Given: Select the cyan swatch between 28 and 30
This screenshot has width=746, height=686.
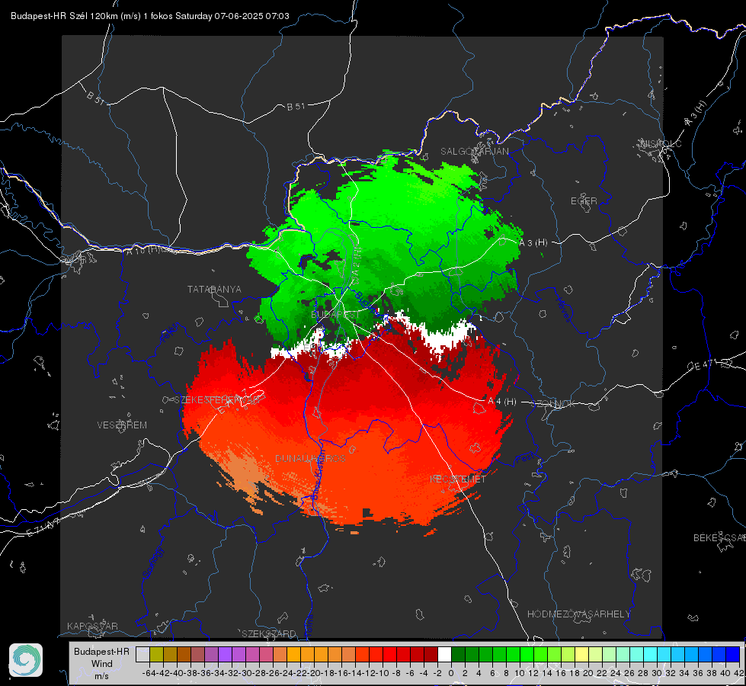Looking at the screenshot, I should pos(651,654).
